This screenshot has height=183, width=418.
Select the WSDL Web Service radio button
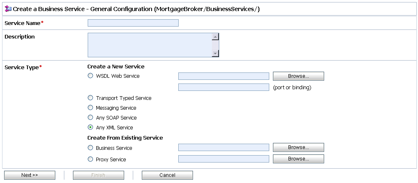pyautogui.click(x=91, y=76)
